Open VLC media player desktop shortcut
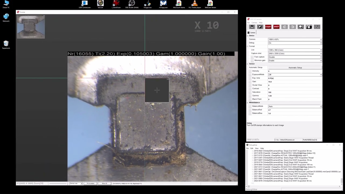This screenshot has width=345, height=194. [x=195, y=5]
